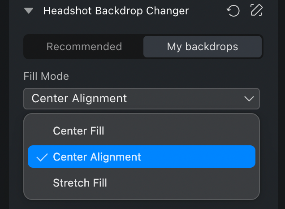The height and width of the screenshot is (209, 285).
Task: Click the Center Alignment text in combo box
Action: [79, 99]
